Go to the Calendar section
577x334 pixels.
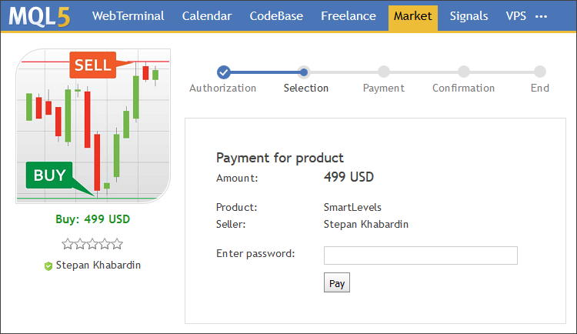pos(207,16)
